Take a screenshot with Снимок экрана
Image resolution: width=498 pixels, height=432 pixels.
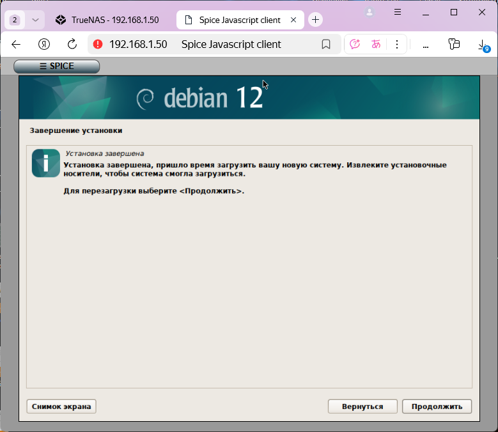pos(61,406)
